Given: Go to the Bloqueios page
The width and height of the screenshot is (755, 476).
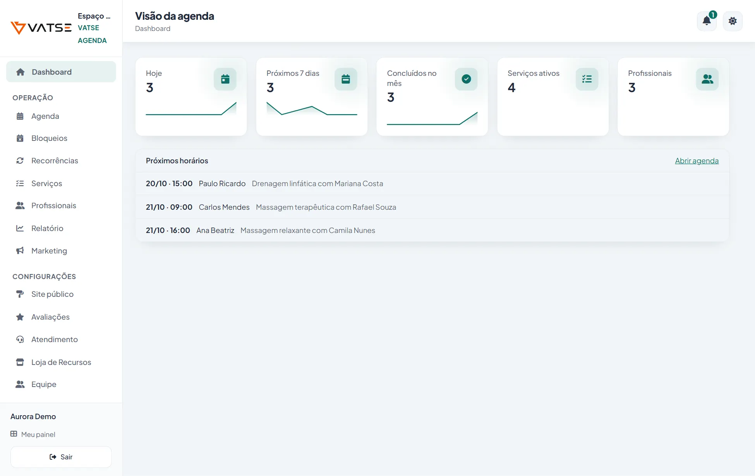Looking at the screenshot, I should point(61,138).
